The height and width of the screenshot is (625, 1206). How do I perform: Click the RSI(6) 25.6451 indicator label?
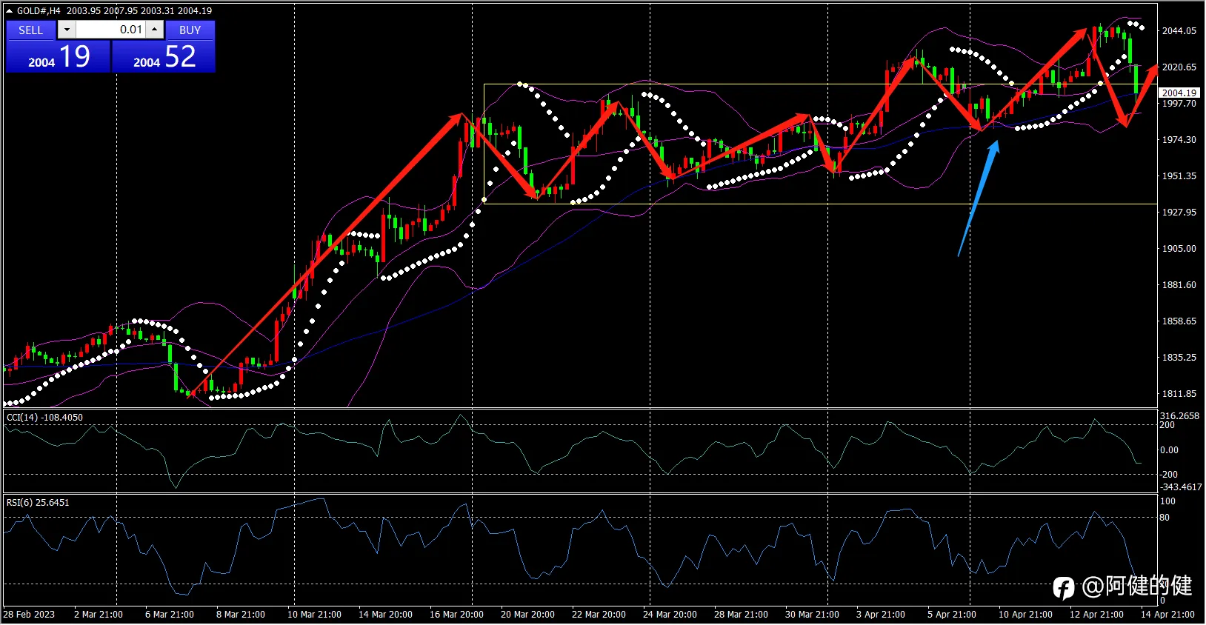tap(38, 503)
